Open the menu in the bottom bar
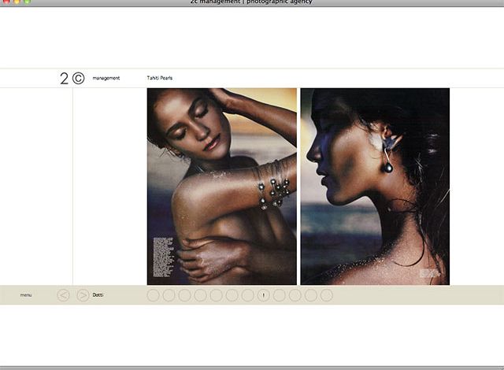This screenshot has height=370, width=504. [26, 295]
